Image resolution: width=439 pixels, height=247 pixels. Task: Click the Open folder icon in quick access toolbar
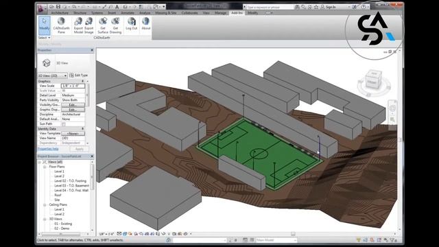pos(51,7)
